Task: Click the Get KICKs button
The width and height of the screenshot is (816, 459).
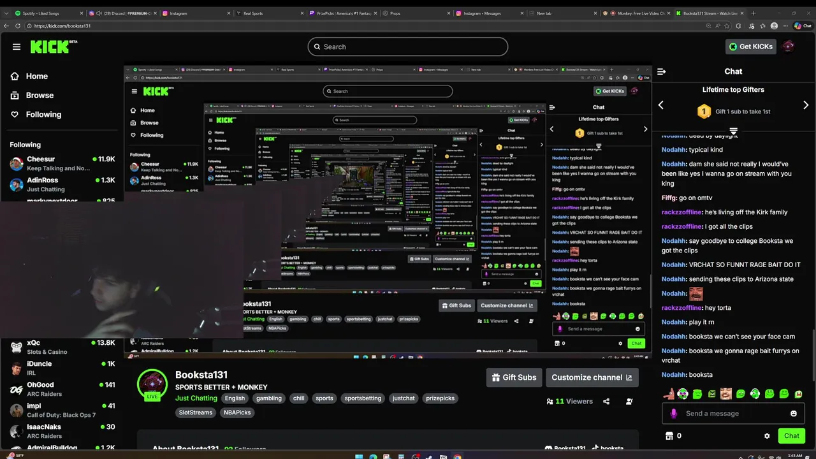Action: (x=751, y=47)
